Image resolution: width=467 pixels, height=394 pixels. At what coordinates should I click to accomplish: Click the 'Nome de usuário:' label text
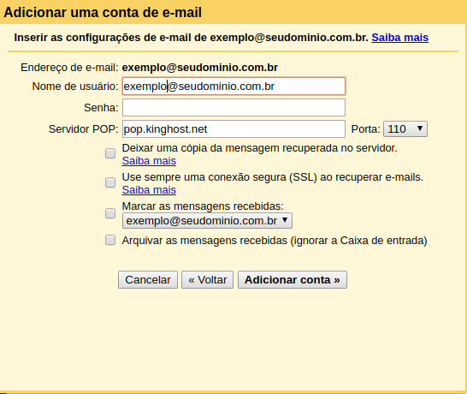pyautogui.click(x=75, y=87)
